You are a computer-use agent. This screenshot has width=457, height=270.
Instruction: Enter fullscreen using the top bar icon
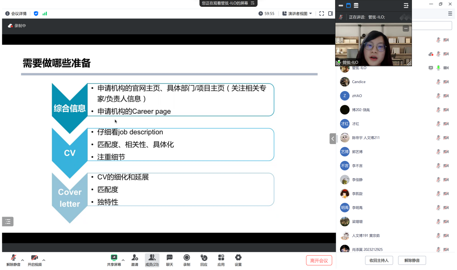(x=321, y=14)
